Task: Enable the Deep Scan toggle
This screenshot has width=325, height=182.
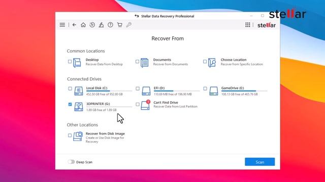Action: [71, 162]
